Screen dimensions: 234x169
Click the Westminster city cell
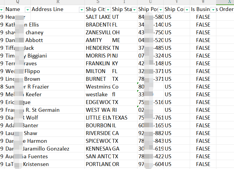[x=98, y=87]
